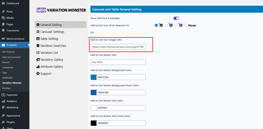
Task: Click the WooCommerce logo icon
Action: click(3, 39)
